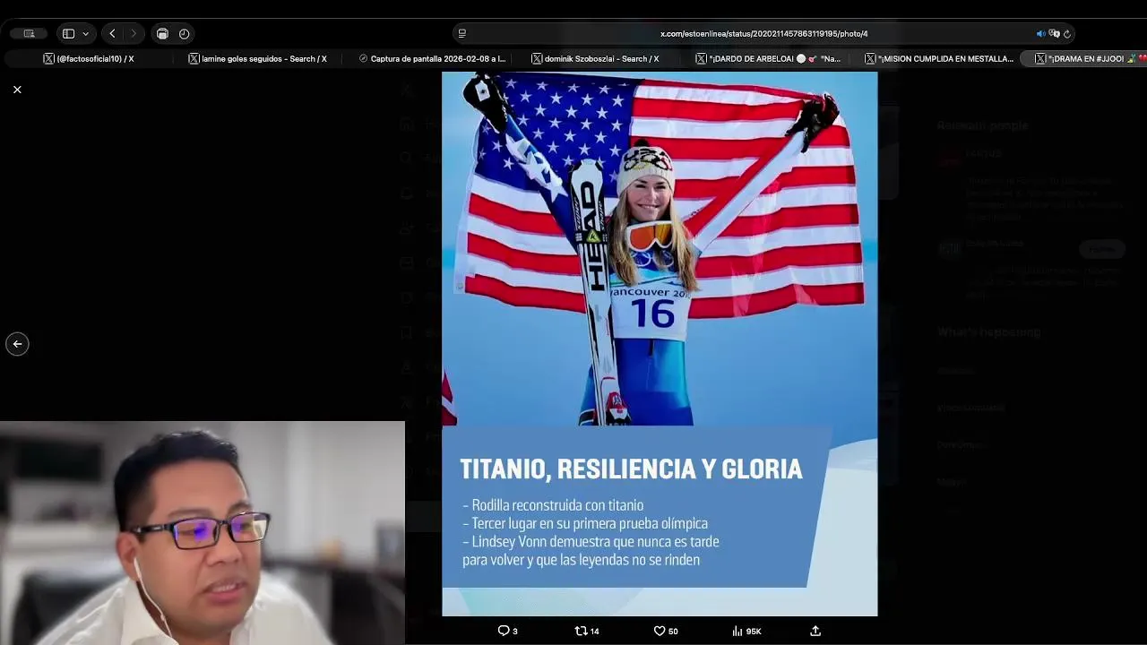Click the Lindsey Vonn flag photo

pyautogui.click(x=660, y=249)
